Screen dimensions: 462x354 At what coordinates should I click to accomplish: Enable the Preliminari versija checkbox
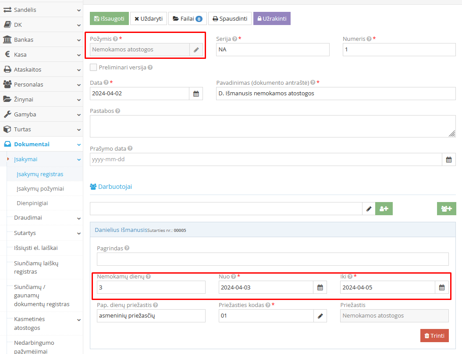pyautogui.click(x=93, y=67)
